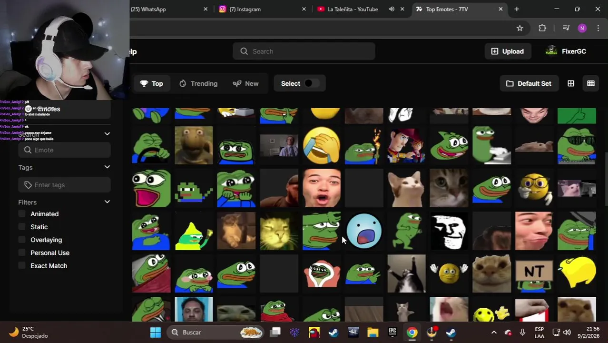Viewport: 608px width, 343px height.
Task: Check the Overlaying filter checkbox
Action: click(22, 240)
